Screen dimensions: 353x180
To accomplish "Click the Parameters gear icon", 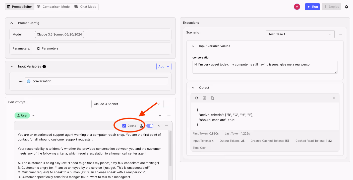I will (x=38, y=48).
